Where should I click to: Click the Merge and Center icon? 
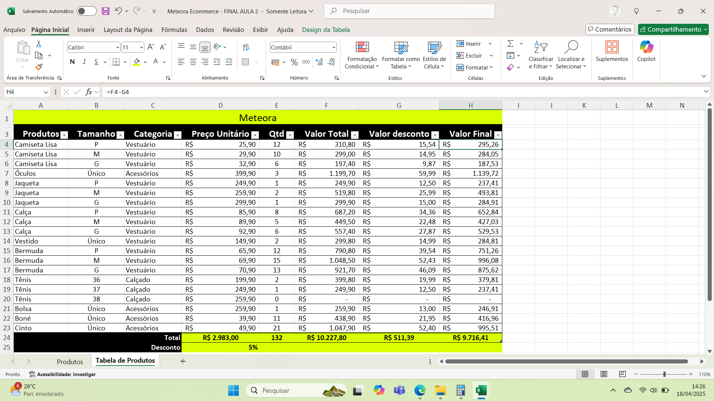tap(246, 62)
